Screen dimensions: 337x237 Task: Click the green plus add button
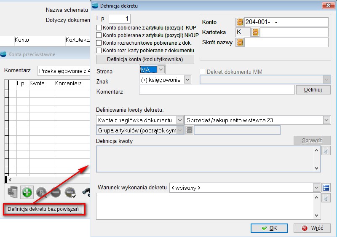click(x=27, y=193)
